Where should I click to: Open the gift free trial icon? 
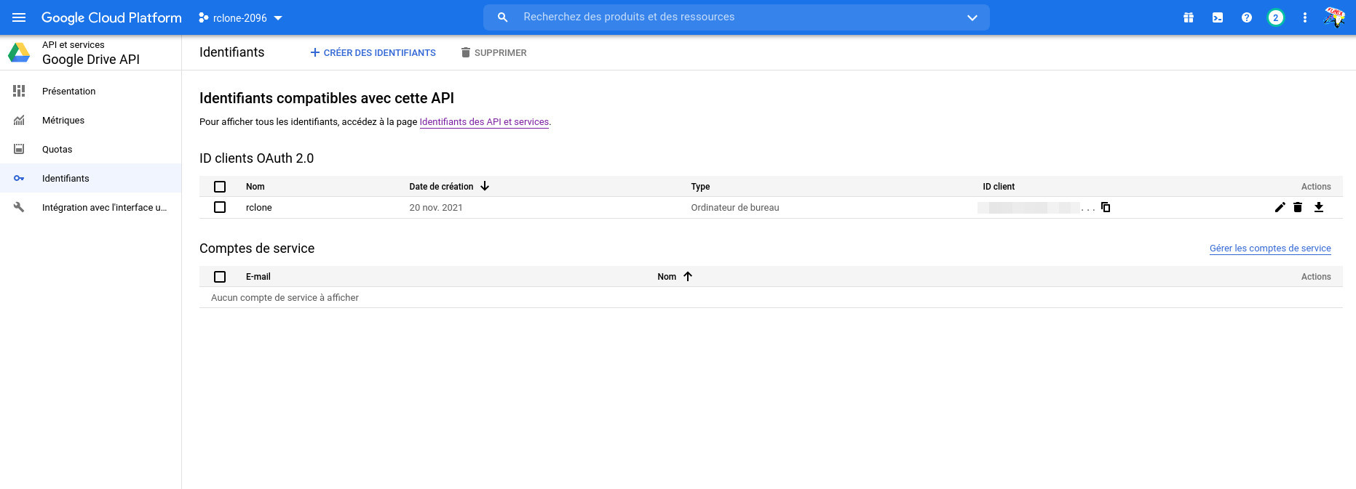pos(1189,17)
